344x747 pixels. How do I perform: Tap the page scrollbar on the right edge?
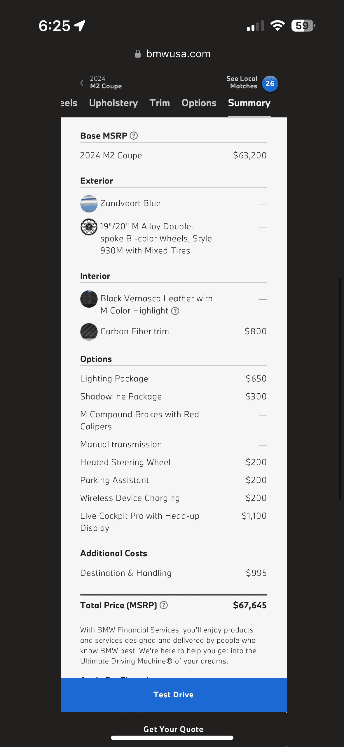tap(340, 389)
